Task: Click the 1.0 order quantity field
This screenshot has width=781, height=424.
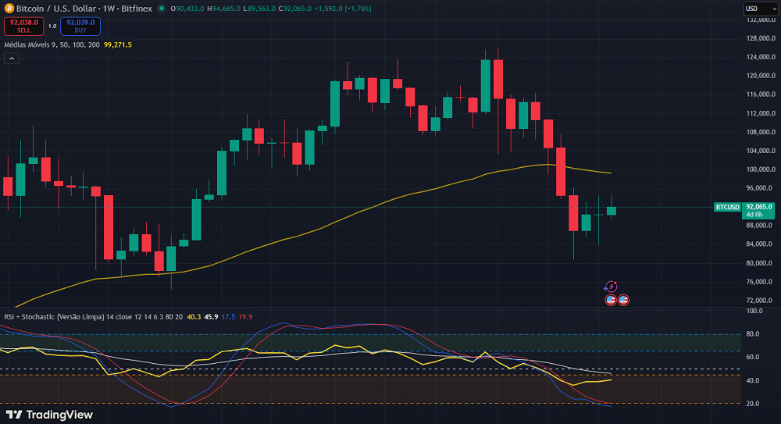Action: click(x=52, y=26)
